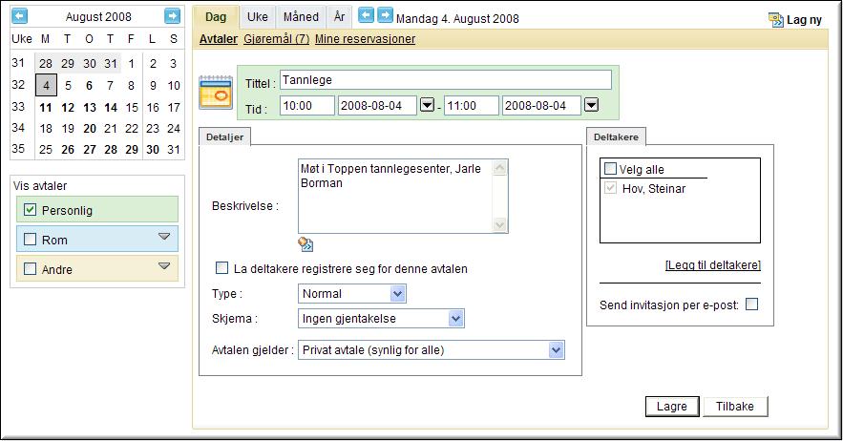Go to next month in mini calendar
Image resolution: width=843 pixels, height=441 pixels.
(172, 16)
